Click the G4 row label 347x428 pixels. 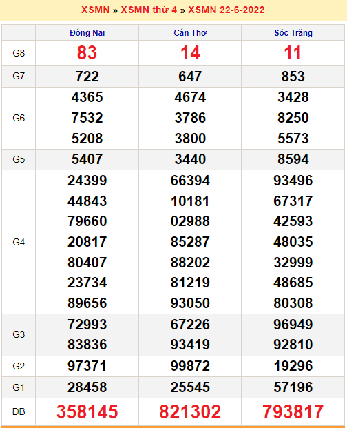[19, 242]
